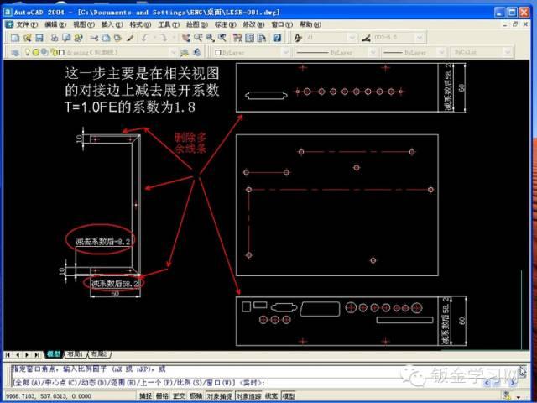This screenshot has height=403, width=537.
Task: Open the dimension style dropdown
Action: tap(420, 38)
